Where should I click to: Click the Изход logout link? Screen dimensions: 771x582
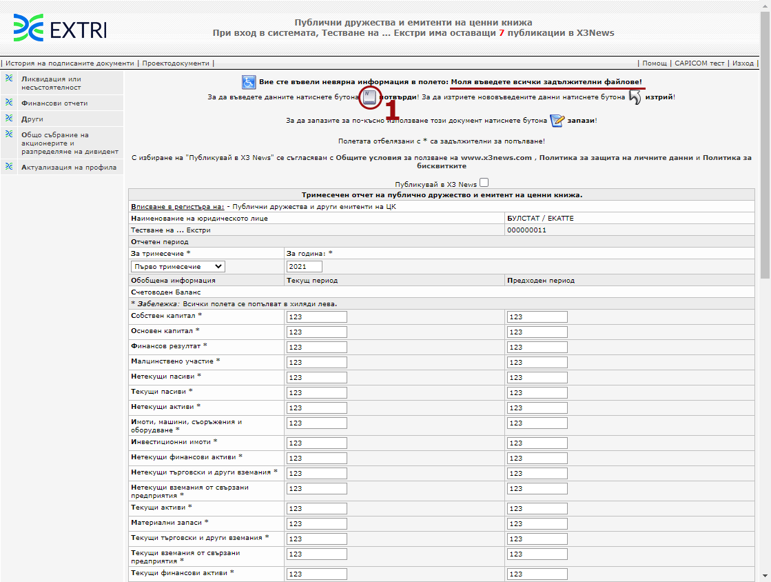(743, 63)
